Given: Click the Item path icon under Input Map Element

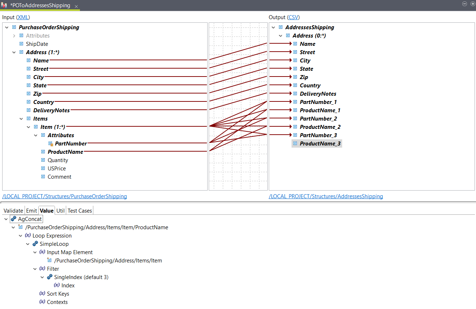Looking at the screenshot, I should click(x=49, y=260).
